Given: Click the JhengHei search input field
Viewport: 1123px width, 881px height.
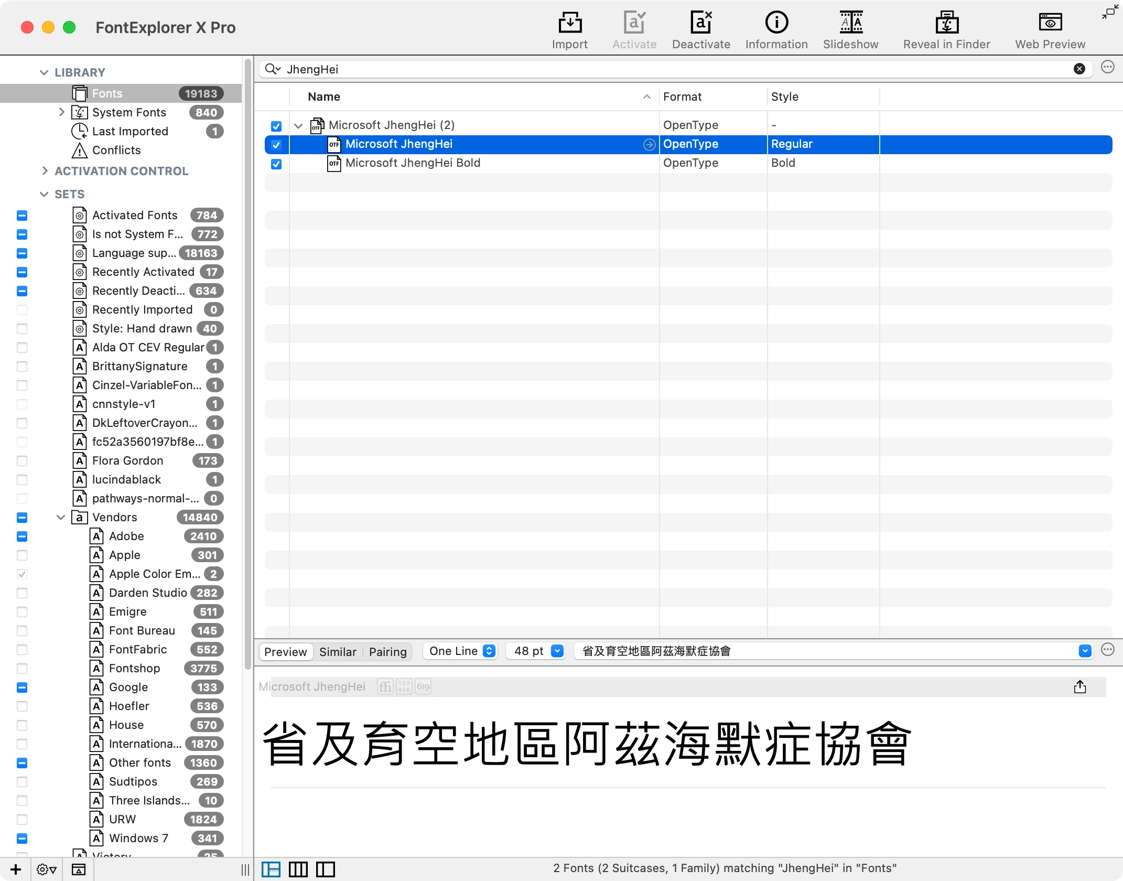Looking at the screenshot, I should click(676, 69).
